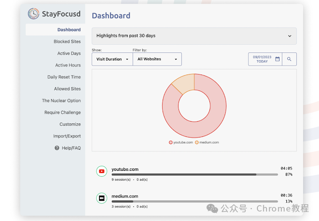319x221 pixels.
Task: Click the 87% percentage value
Action: [289, 174]
